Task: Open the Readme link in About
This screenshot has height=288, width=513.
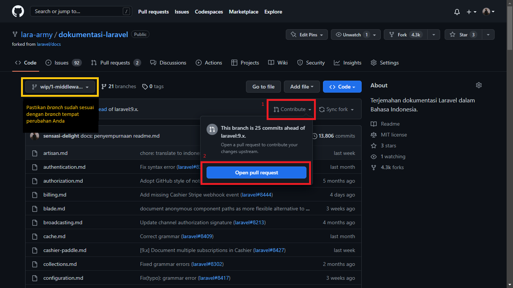Action: click(x=385, y=124)
